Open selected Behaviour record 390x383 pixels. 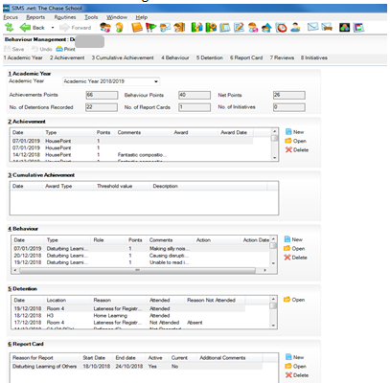[x=294, y=248]
